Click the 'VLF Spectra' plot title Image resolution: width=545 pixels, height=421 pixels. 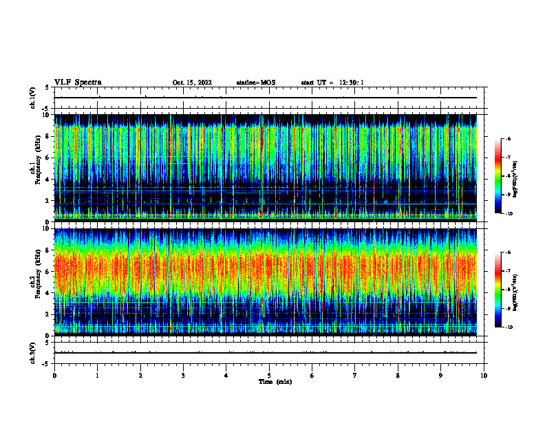point(78,83)
